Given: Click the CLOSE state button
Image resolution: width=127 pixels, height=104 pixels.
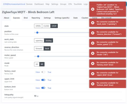Looking at the screenshot, I should tap(46, 26).
